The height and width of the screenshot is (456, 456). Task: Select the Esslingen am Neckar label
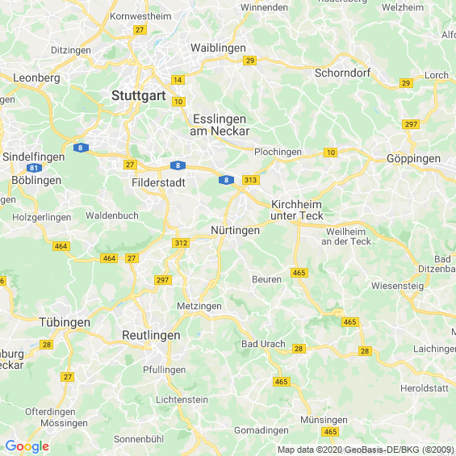tap(220, 125)
